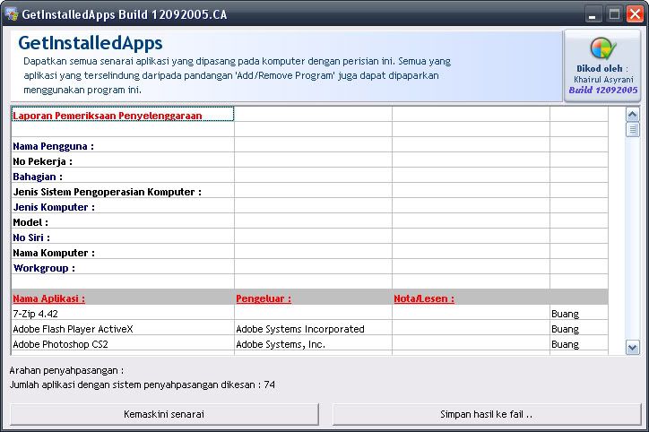This screenshot has width=649, height=432.
Task: Click empty value cell next to Nama Pengguna
Action: point(314,145)
